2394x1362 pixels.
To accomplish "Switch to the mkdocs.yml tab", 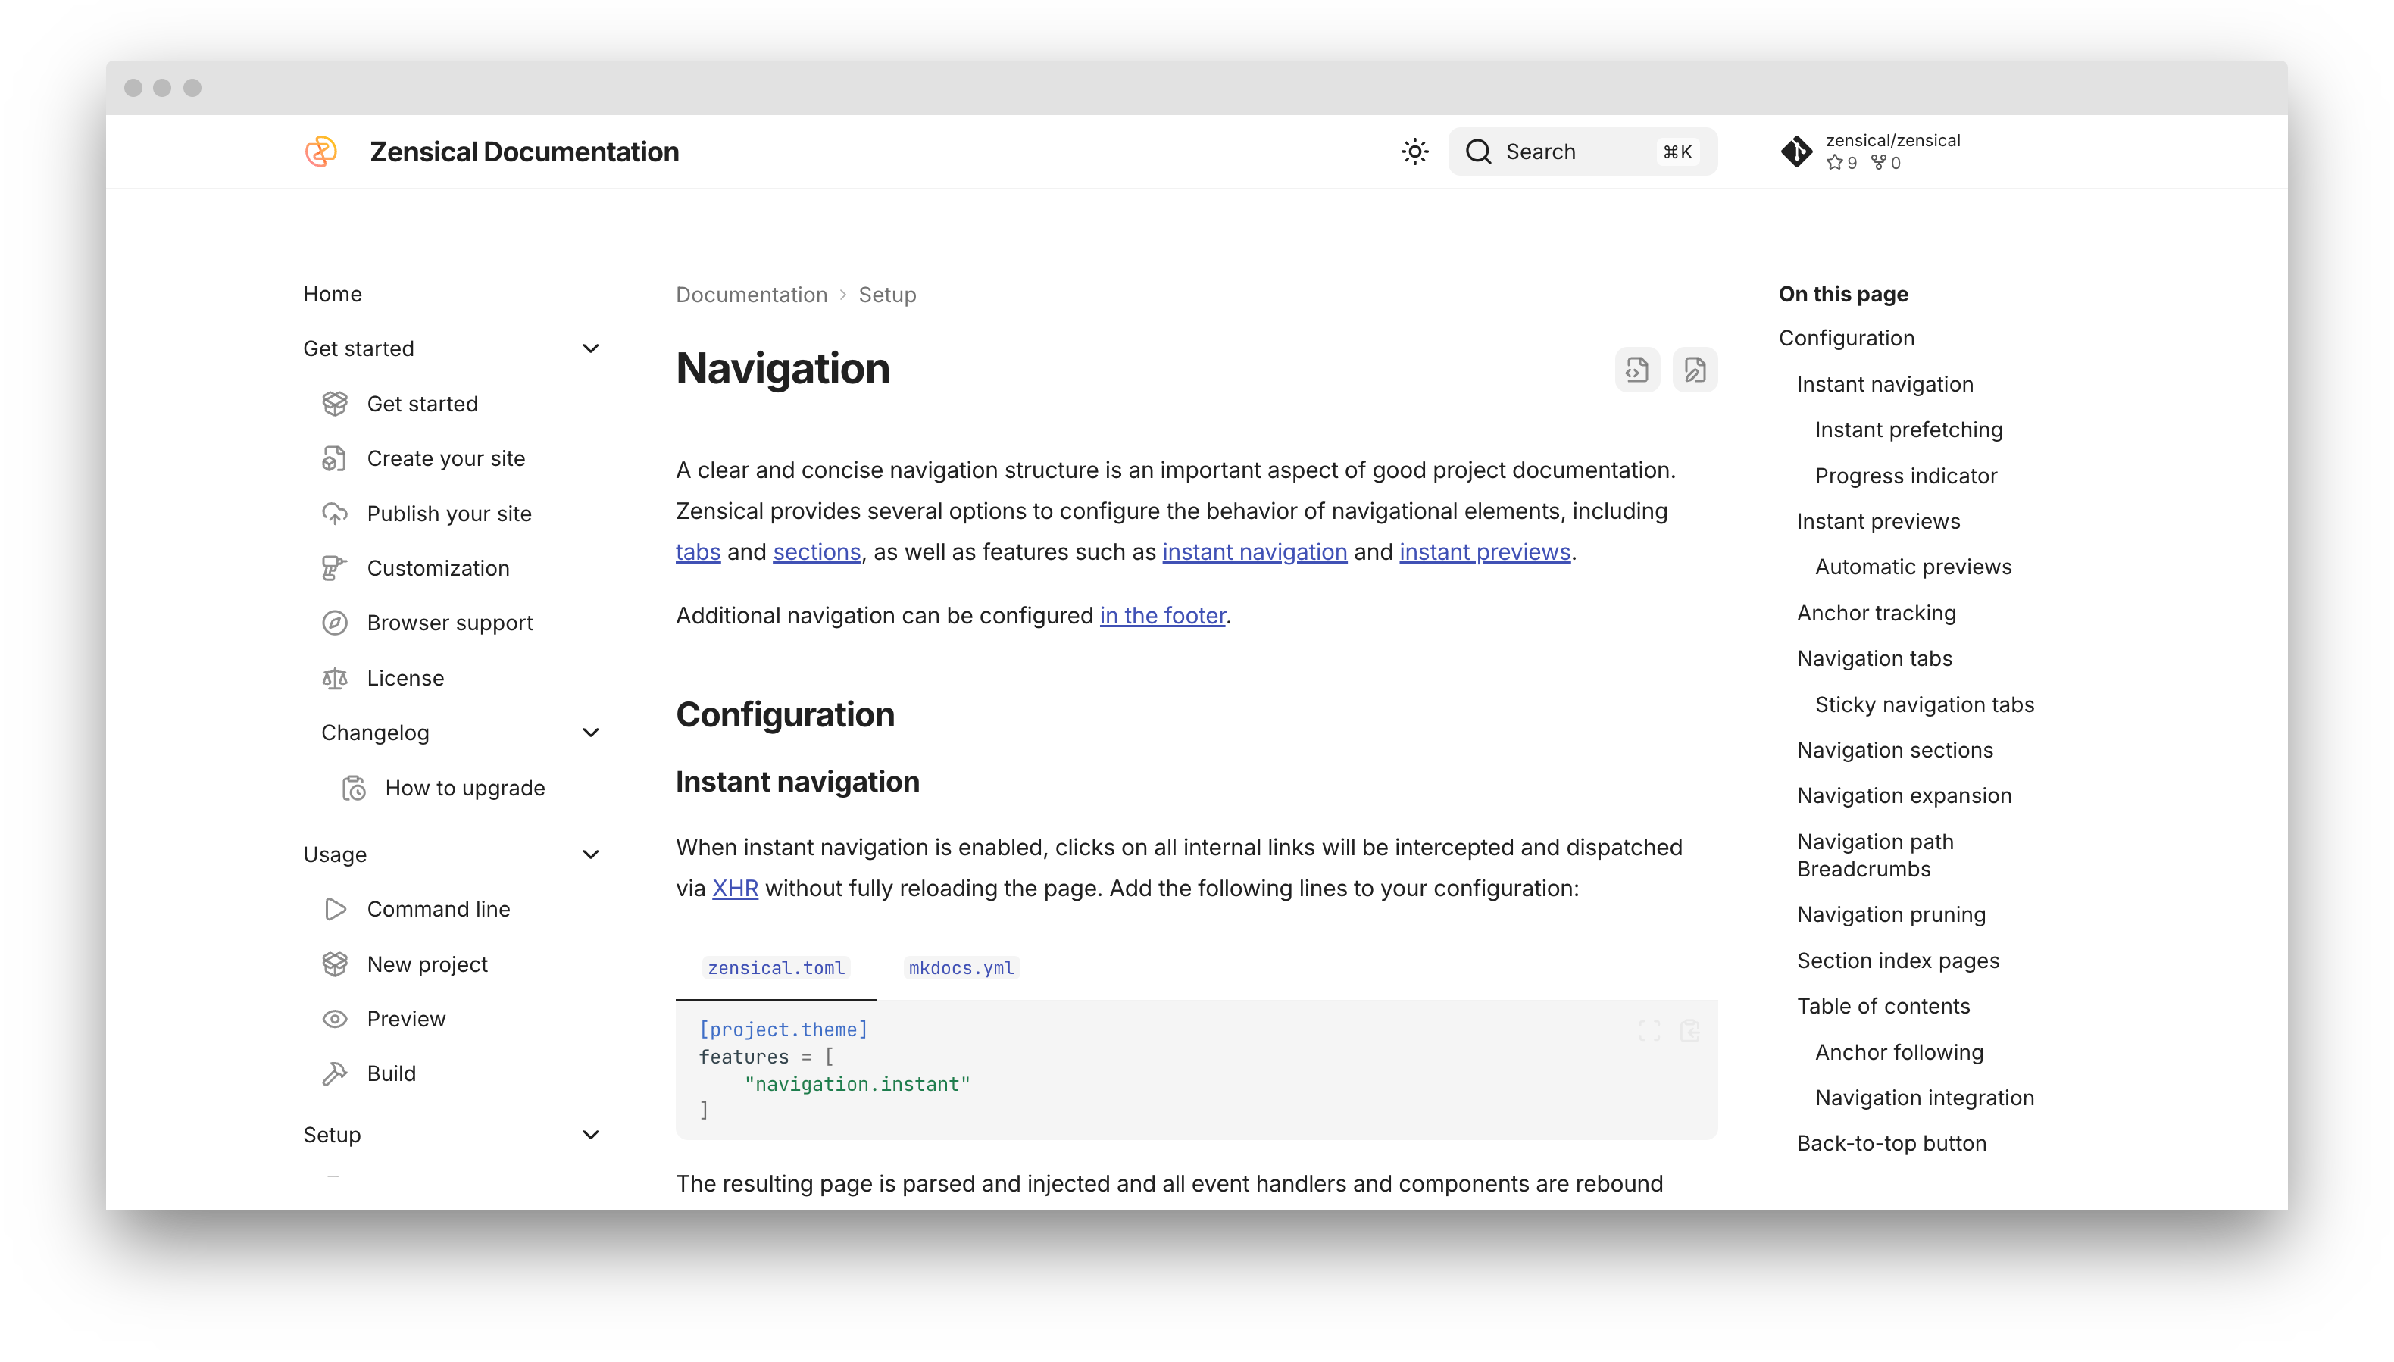I will (961, 968).
